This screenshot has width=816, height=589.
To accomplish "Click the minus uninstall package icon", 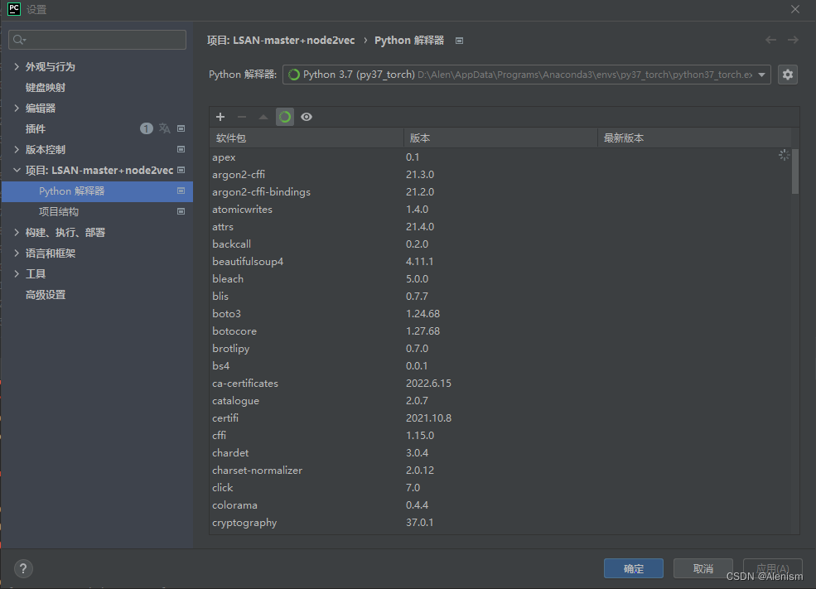I will 241,117.
